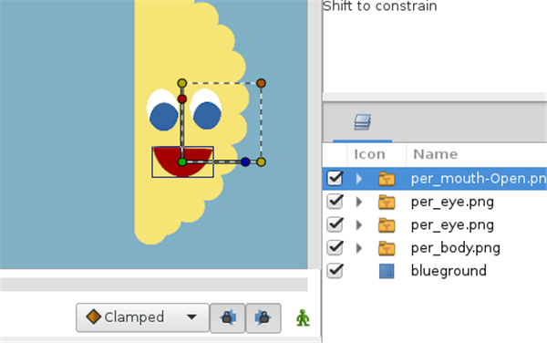This screenshot has height=343, width=547.
Task: Click the blue handle on horizontal axis
Action: [x=245, y=161]
